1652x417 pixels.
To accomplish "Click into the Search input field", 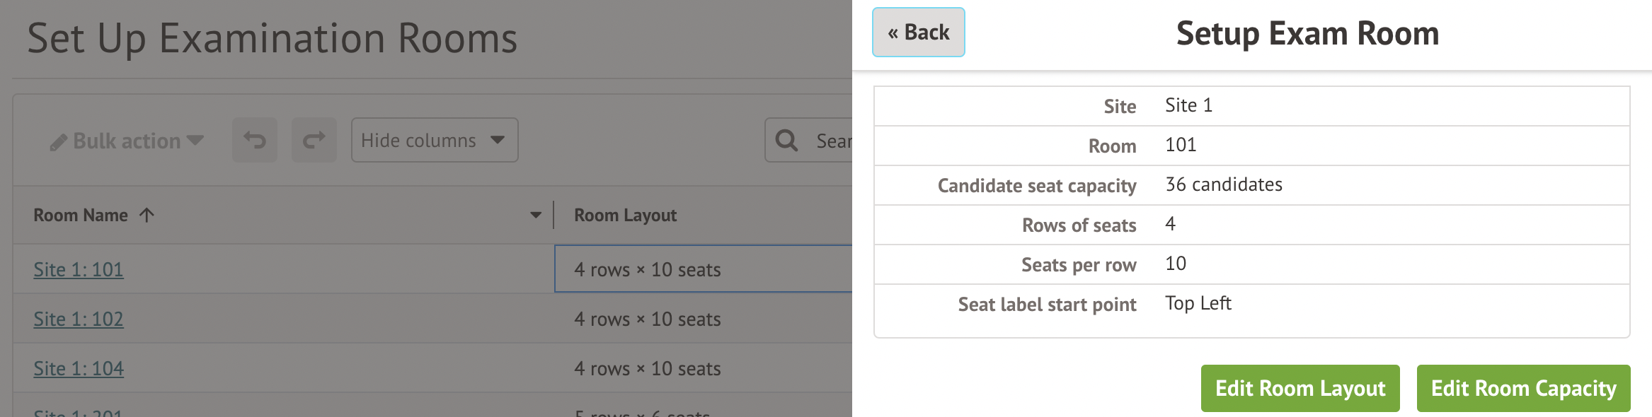I will click(832, 141).
